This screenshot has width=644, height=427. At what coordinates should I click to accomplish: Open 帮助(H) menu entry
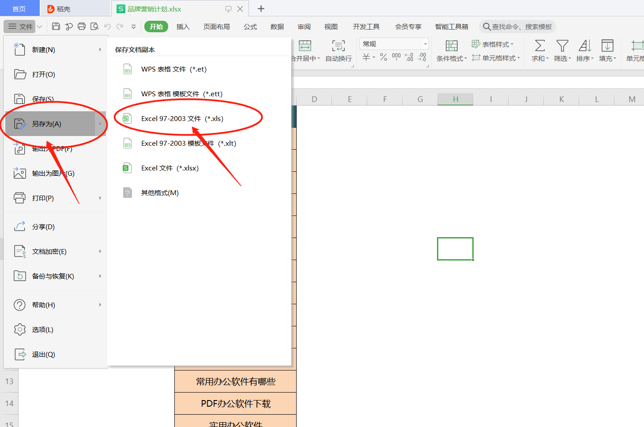coord(56,305)
